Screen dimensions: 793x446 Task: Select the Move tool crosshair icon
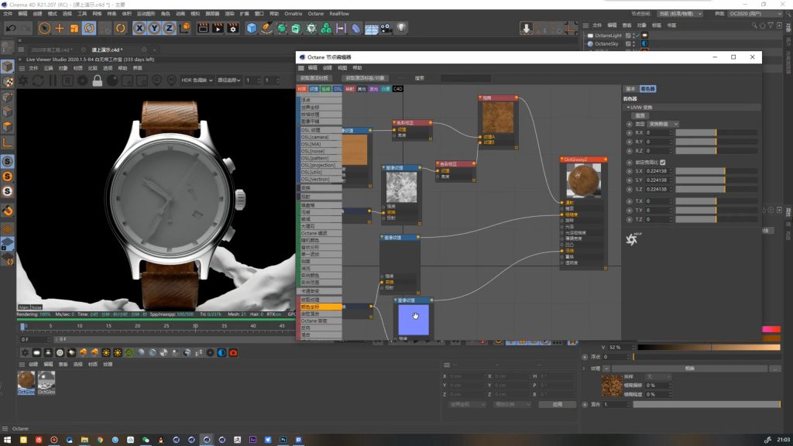click(x=59, y=28)
